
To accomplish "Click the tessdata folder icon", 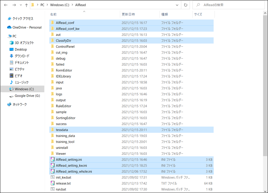I will (53, 130).
